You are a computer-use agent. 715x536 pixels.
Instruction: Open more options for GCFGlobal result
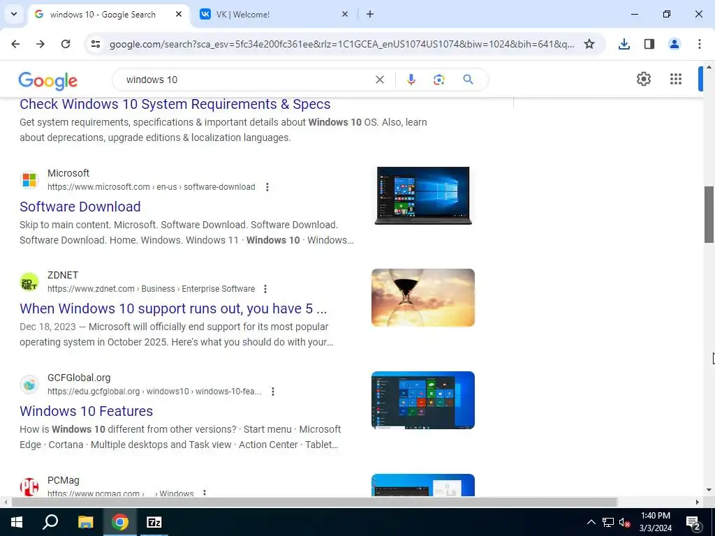point(273,392)
